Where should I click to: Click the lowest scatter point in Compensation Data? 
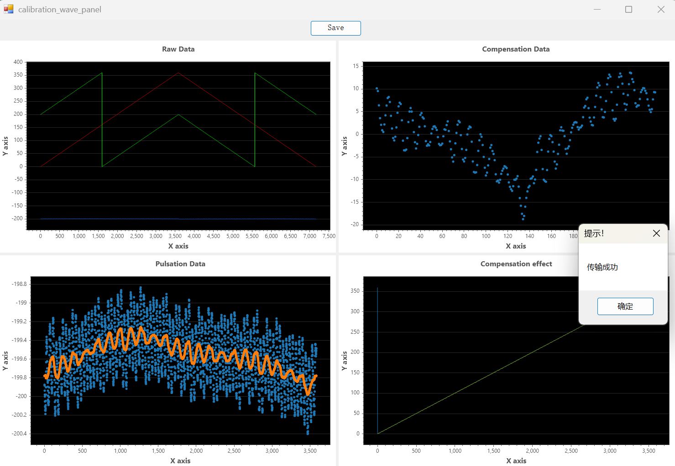pyautogui.click(x=523, y=219)
